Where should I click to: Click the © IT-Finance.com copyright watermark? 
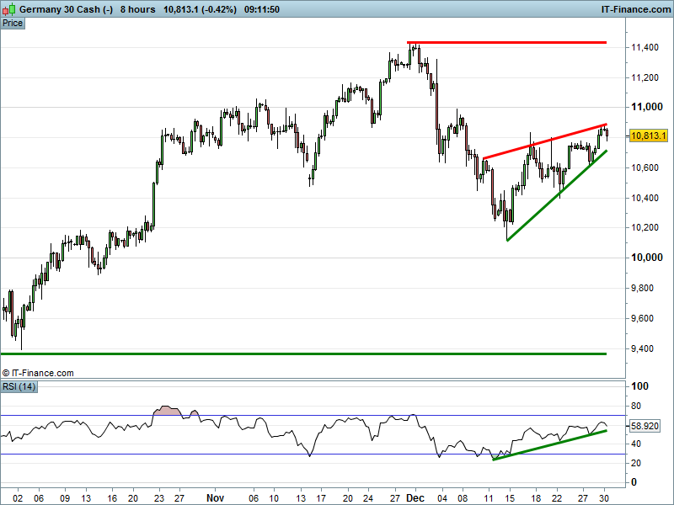[x=38, y=372]
